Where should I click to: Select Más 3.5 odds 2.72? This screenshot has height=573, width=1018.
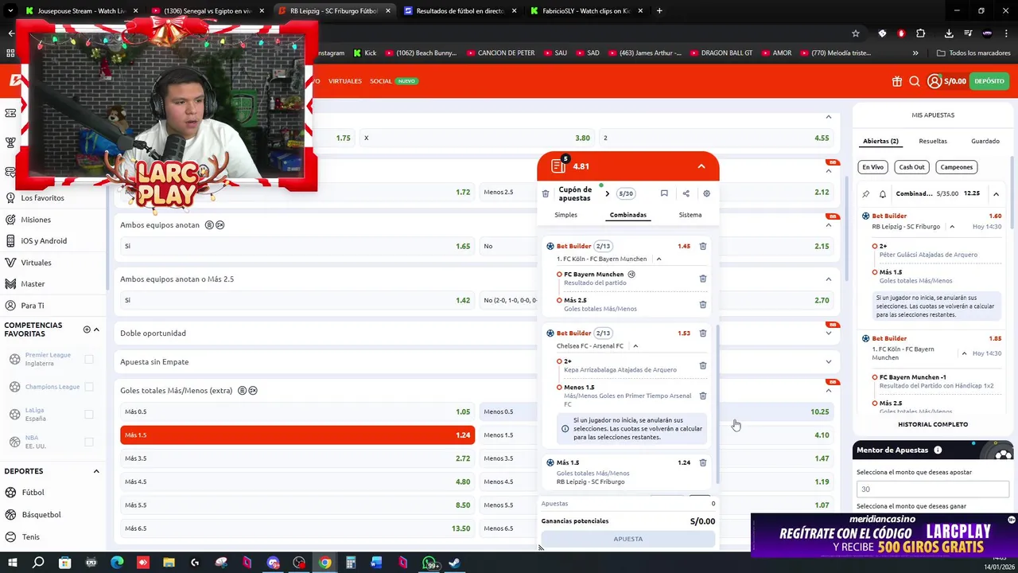[x=297, y=458]
